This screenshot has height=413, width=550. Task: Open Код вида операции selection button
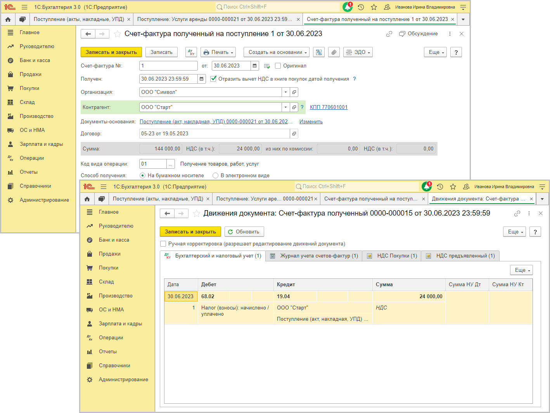(x=171, y=164)
